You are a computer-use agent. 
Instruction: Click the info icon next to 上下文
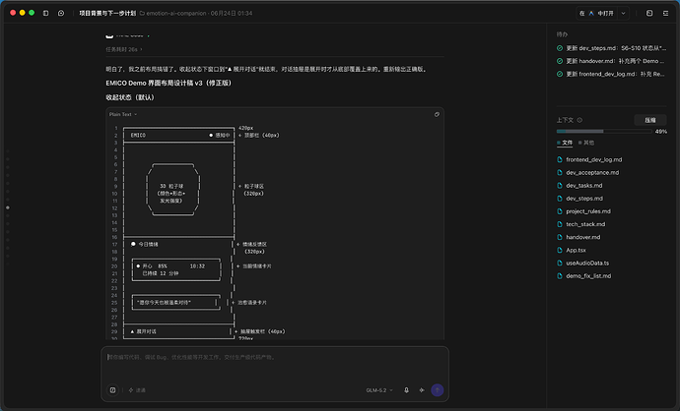pyautogui.click(x=579, y=120)
